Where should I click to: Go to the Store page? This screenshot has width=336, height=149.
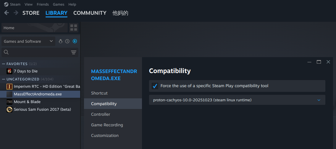coord(31,13)
